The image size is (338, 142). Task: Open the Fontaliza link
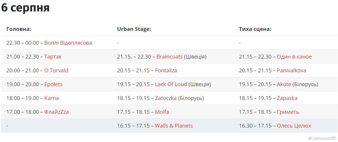pos(166,71)
